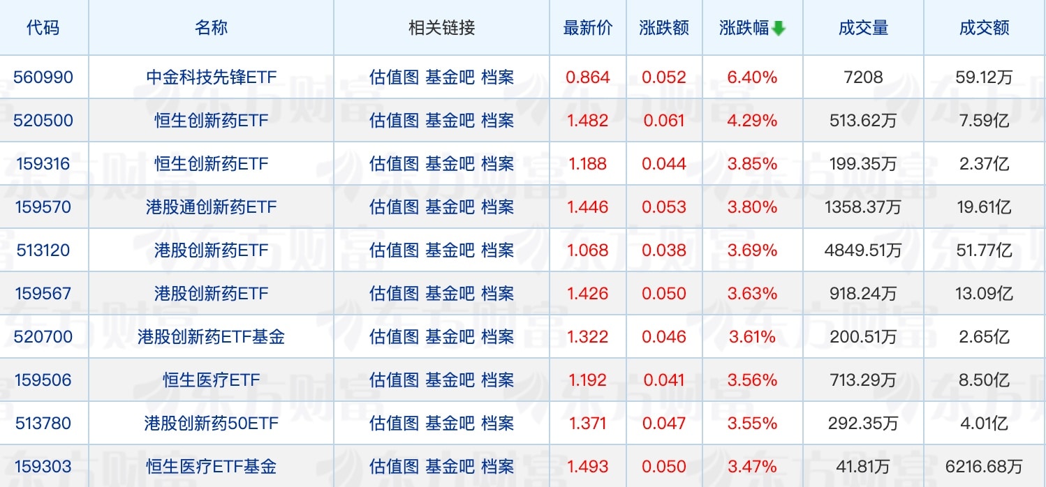The image size is (1046, 487).
Task: Click fund code 159303
Action: tap(43, 467)
